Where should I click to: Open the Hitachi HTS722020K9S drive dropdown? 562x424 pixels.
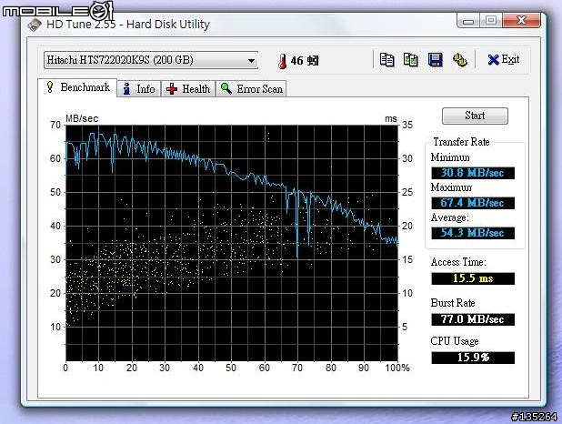151,60
